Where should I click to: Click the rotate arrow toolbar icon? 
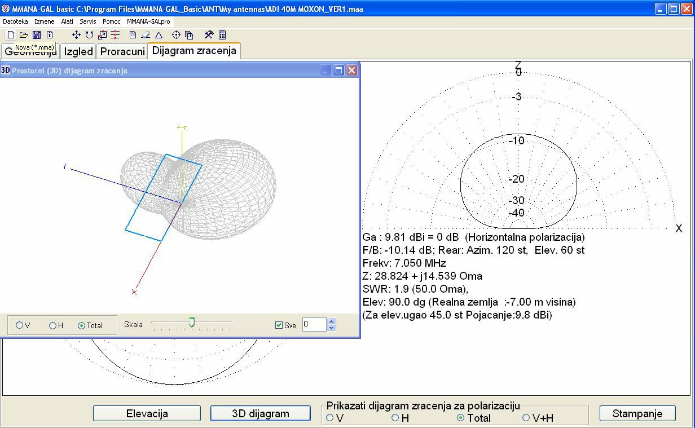click(x=89, y=35)
